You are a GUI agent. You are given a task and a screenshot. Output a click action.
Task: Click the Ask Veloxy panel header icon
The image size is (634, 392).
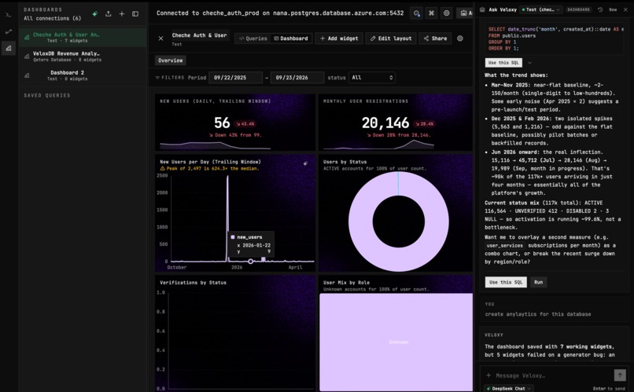tap(482, 9)
